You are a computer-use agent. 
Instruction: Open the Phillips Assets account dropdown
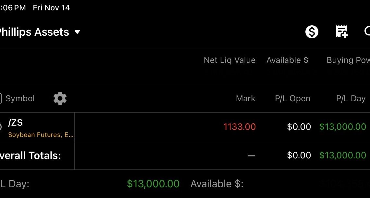click(x=39, y=31)
